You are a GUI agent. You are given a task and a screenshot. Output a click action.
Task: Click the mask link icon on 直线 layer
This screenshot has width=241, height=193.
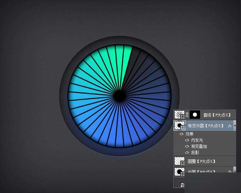click(x=187, y=115)
